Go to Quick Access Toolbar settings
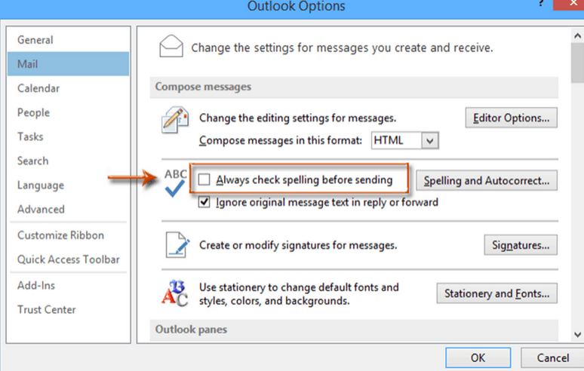This screenshot has width=584, height=371. [68, 259]
